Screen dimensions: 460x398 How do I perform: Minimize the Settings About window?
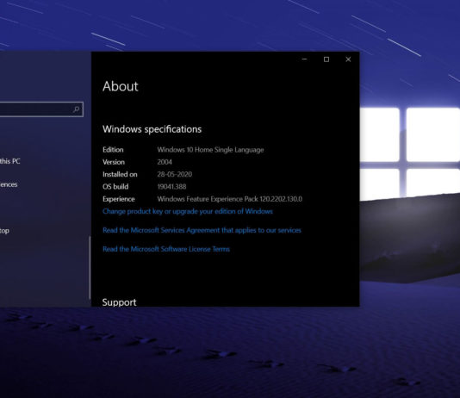tap(305, 59)
